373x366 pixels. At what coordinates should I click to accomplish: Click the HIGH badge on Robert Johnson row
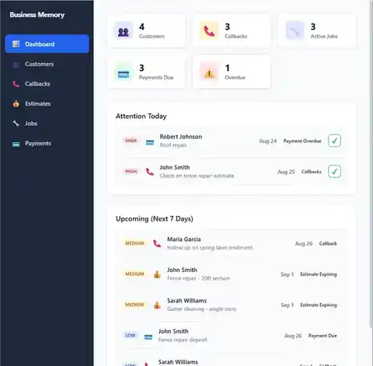(x=131, y=141)
